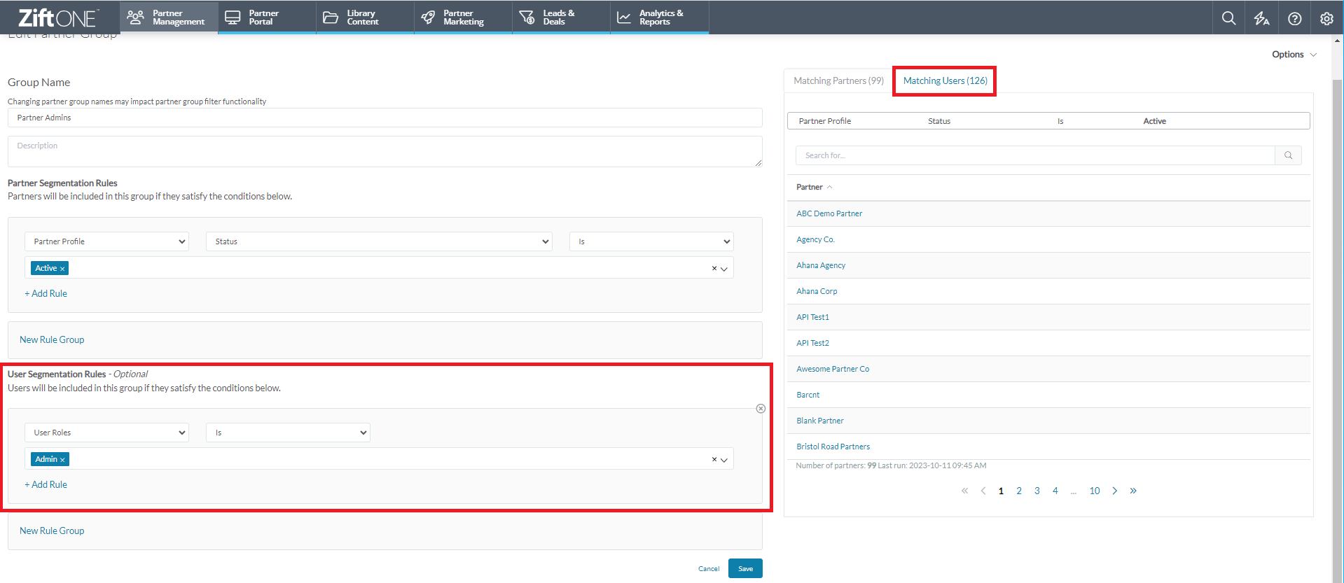1344x583 pixels.
Task: Open Partner Management menu
Action: click(x=169, y=17)
